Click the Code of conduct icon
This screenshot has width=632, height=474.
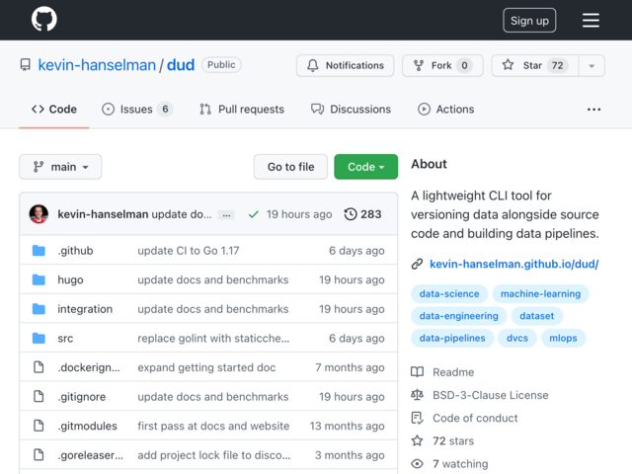[417, 418]
